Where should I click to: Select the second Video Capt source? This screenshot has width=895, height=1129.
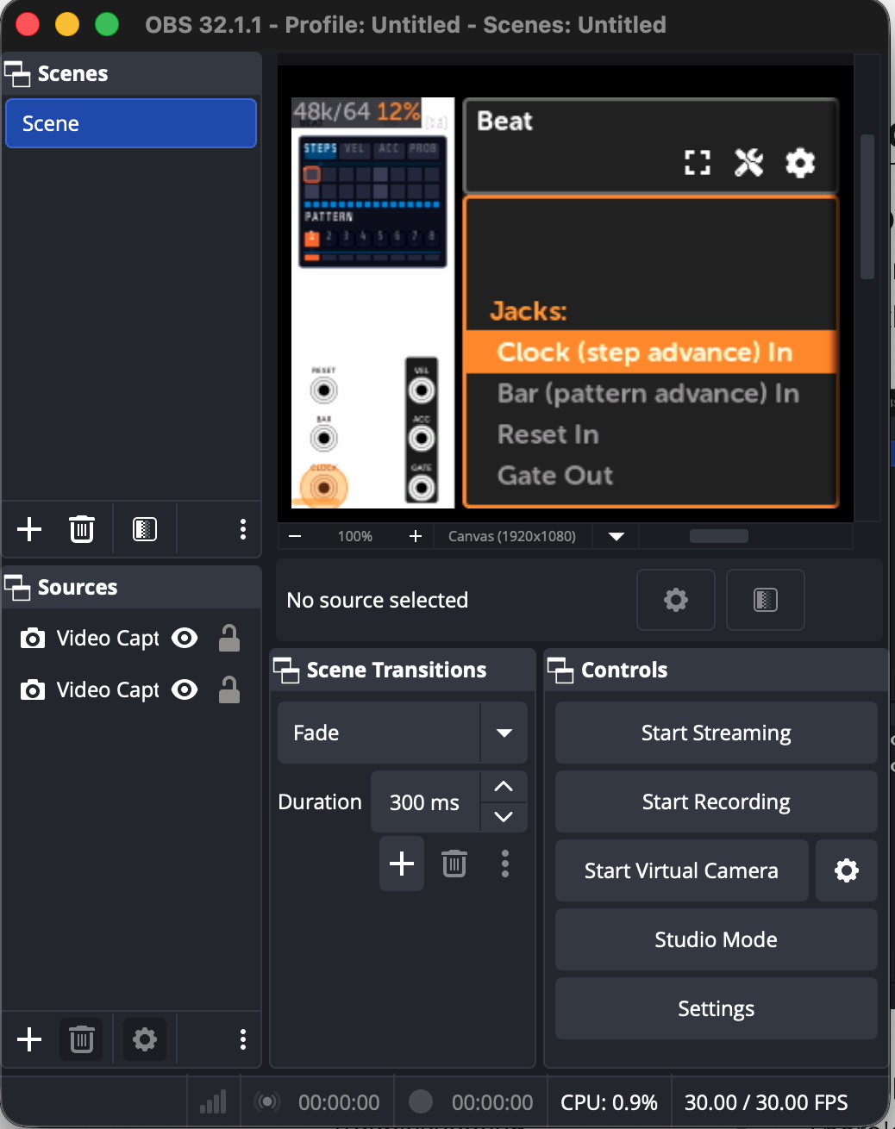pyautogui.click(x=108, y=690)
